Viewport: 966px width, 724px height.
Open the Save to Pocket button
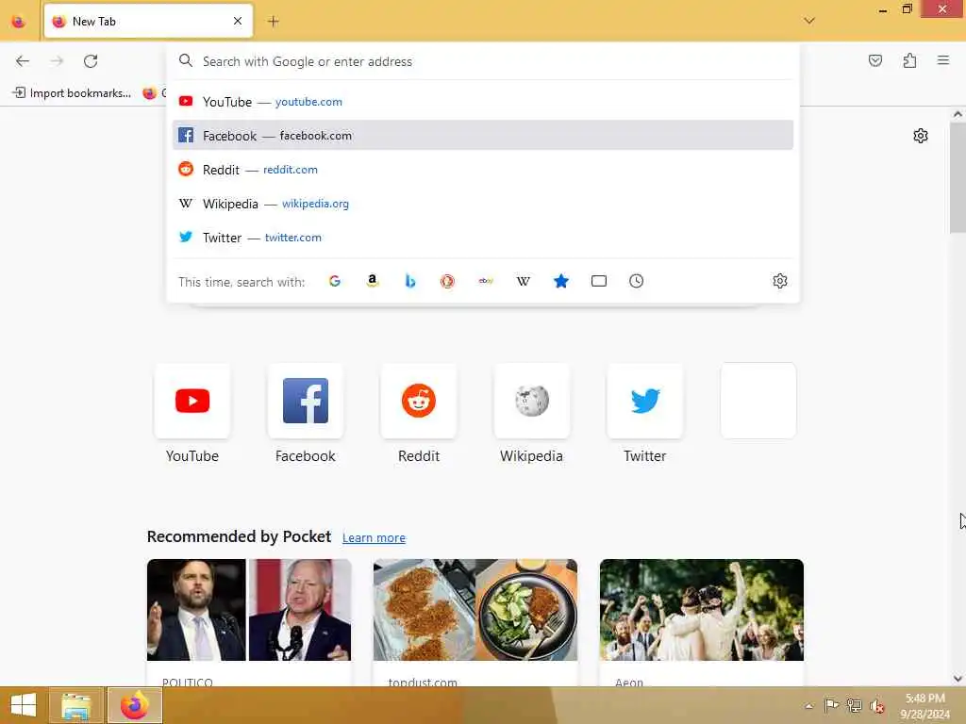(875, 60)
